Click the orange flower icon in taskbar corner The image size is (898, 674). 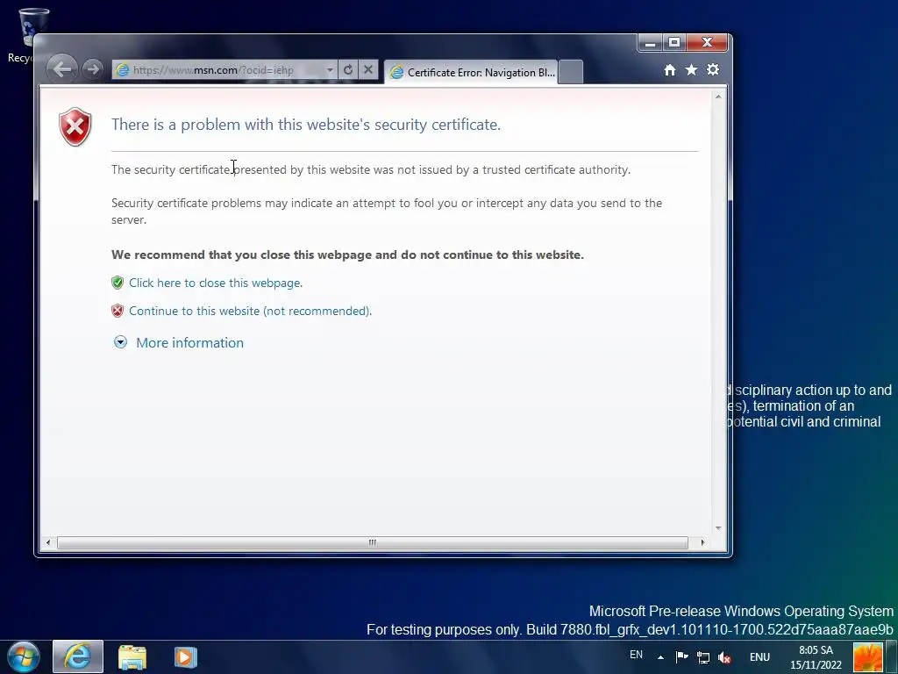tap(867, 657)
